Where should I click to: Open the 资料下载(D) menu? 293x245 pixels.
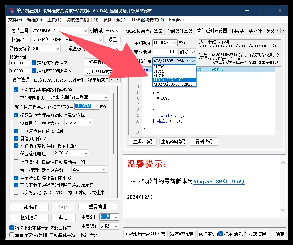coord(115,19)
